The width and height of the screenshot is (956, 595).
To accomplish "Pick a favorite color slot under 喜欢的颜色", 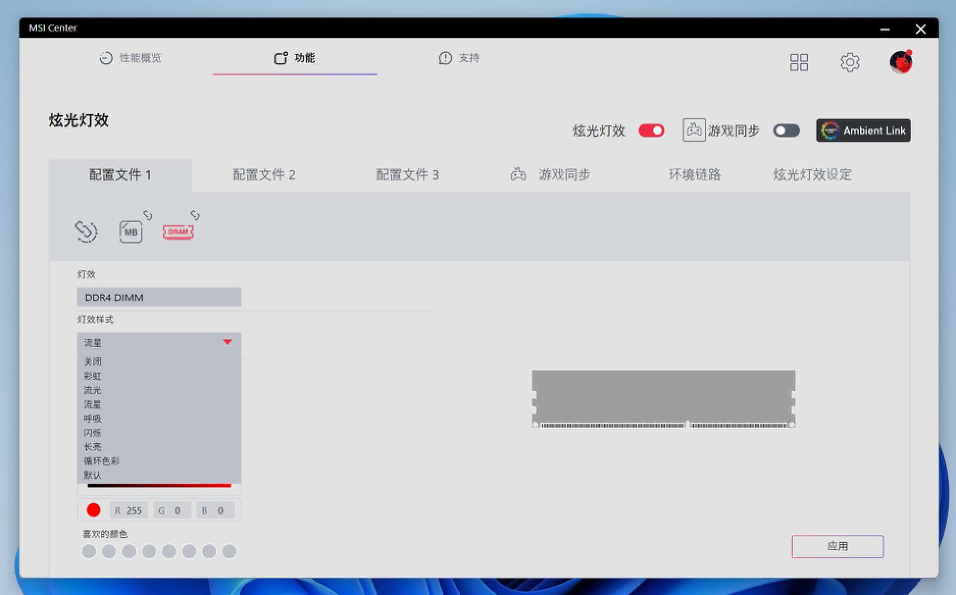I will click(x=89, y=551).
